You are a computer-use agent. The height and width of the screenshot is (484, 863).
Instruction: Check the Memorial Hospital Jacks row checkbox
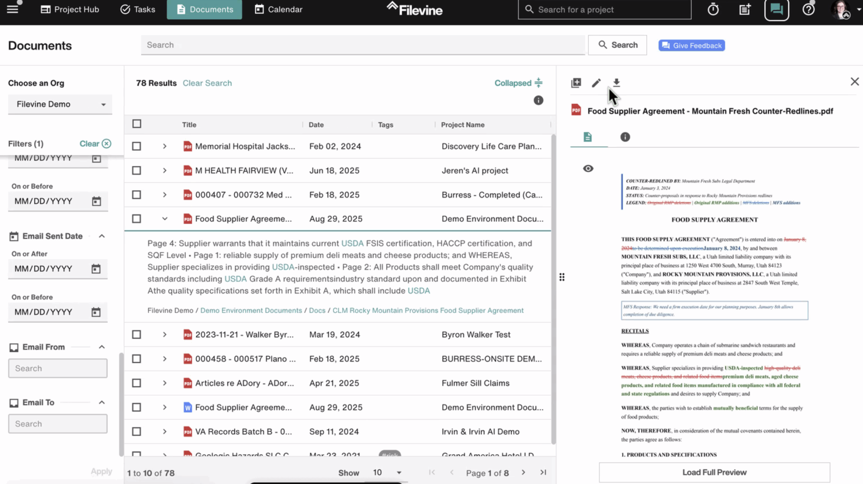pos(137,146)
